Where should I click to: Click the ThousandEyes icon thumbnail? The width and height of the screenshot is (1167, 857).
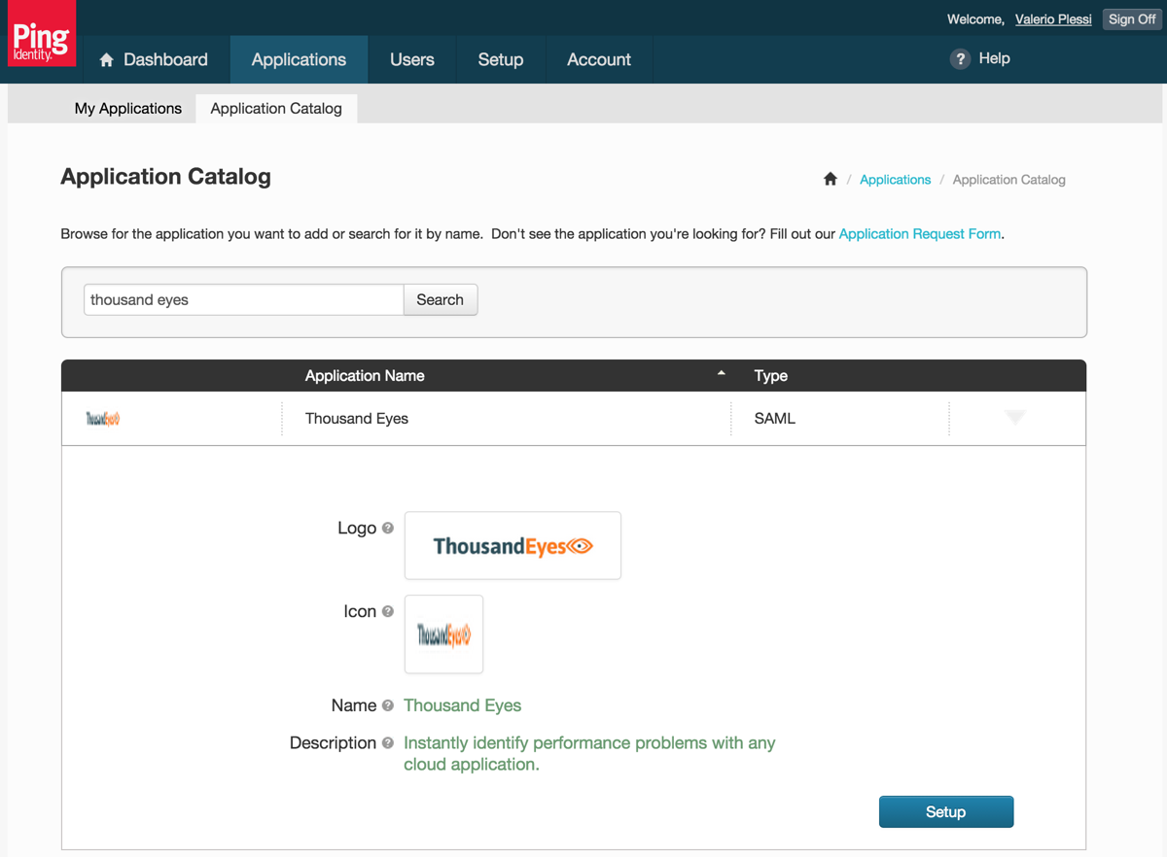tap(443, 634)
